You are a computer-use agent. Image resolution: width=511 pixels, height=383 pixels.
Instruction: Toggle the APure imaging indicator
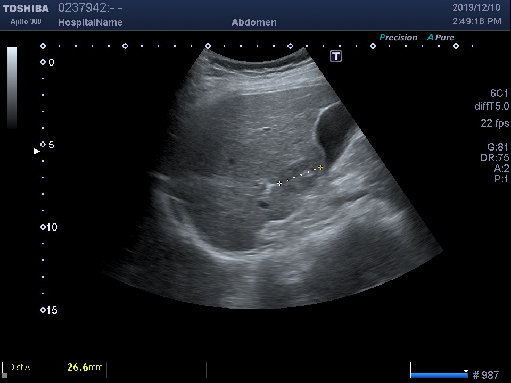pos(441,38)
